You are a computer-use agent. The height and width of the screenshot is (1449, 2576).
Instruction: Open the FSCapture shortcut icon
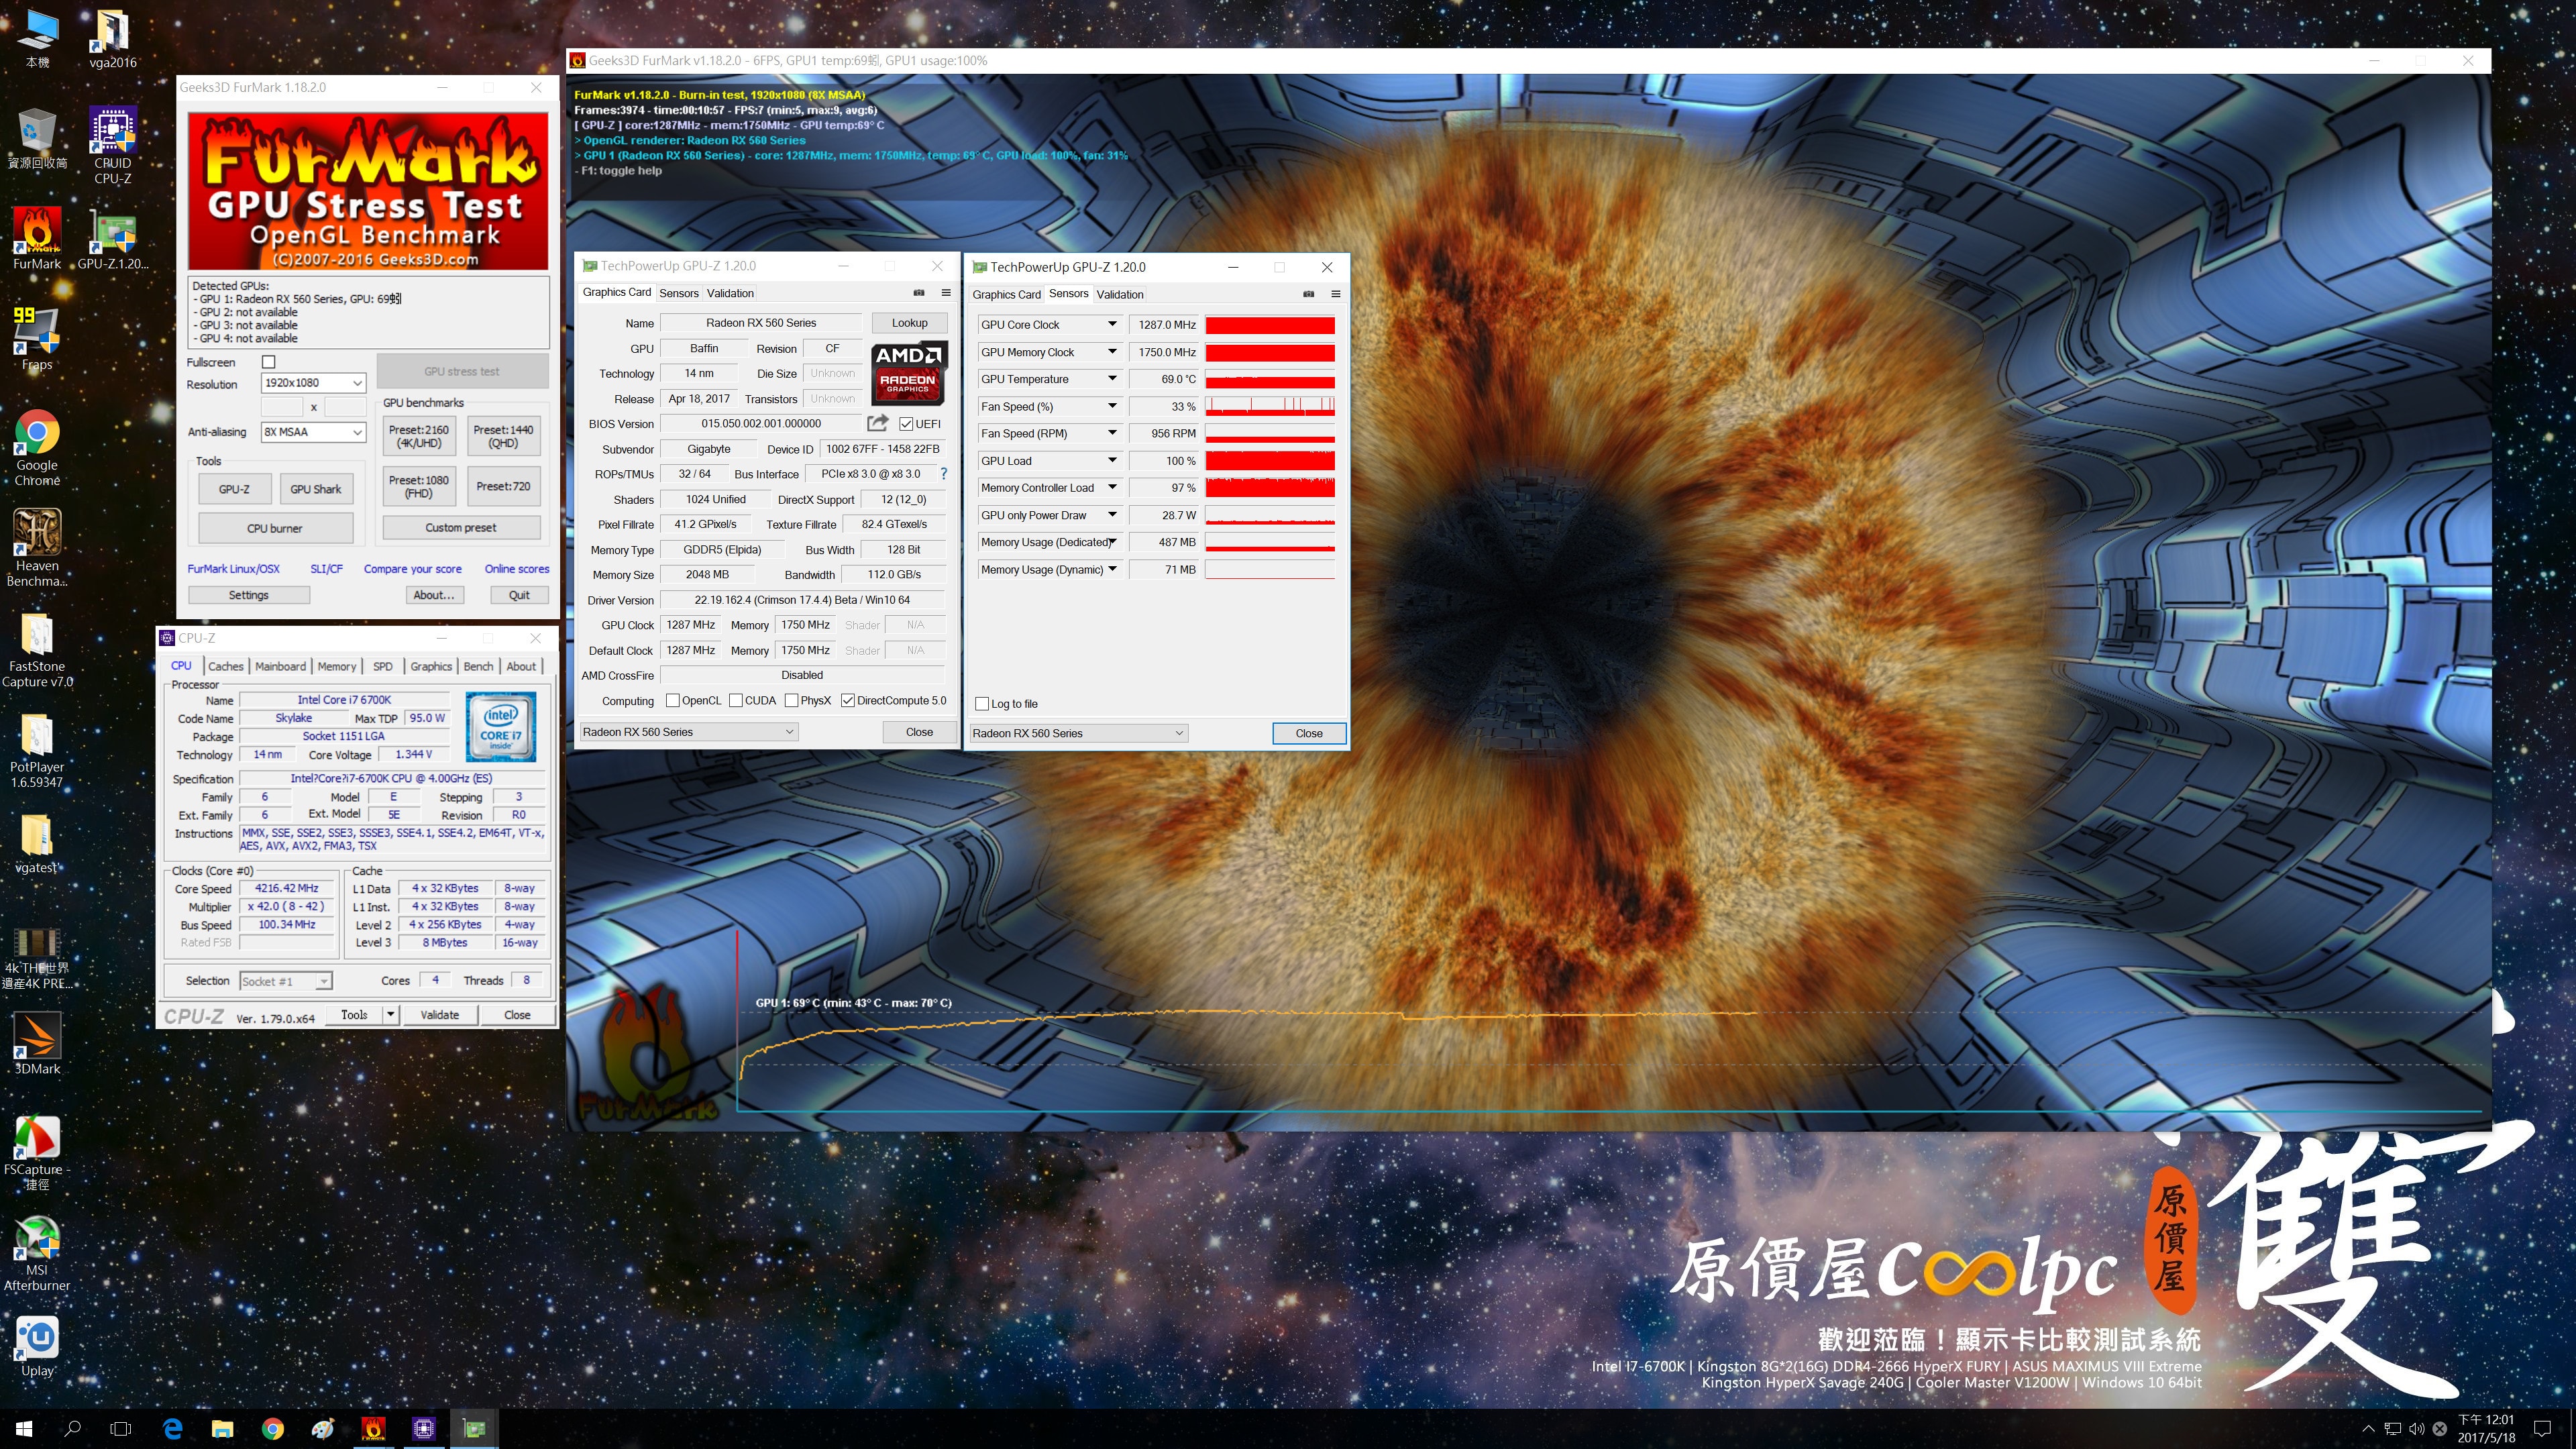pos(37,1152)
